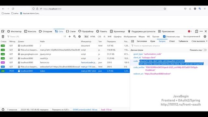Viewport: 208px width, 117px height.
Task: Click the browser Back arrow
Action: tap(3, 9)
